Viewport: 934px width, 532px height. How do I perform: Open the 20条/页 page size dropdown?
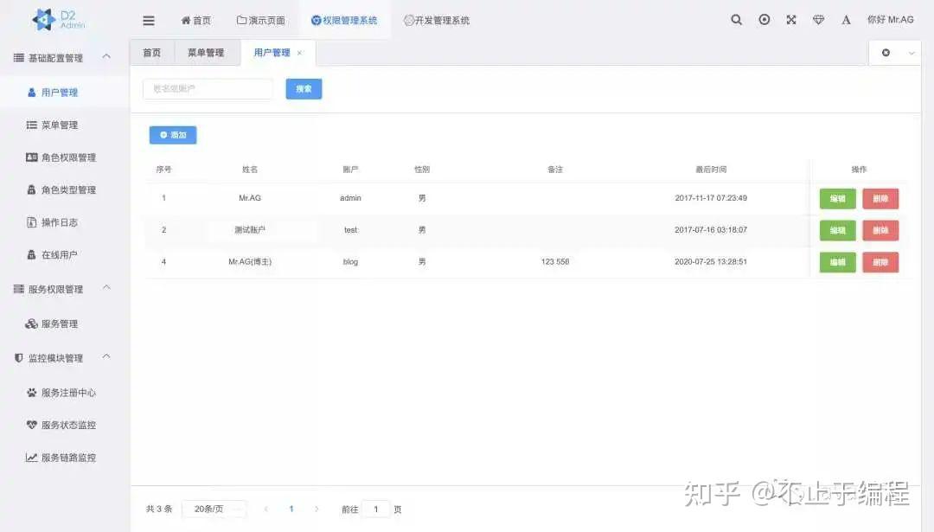(x=214, y=509)
